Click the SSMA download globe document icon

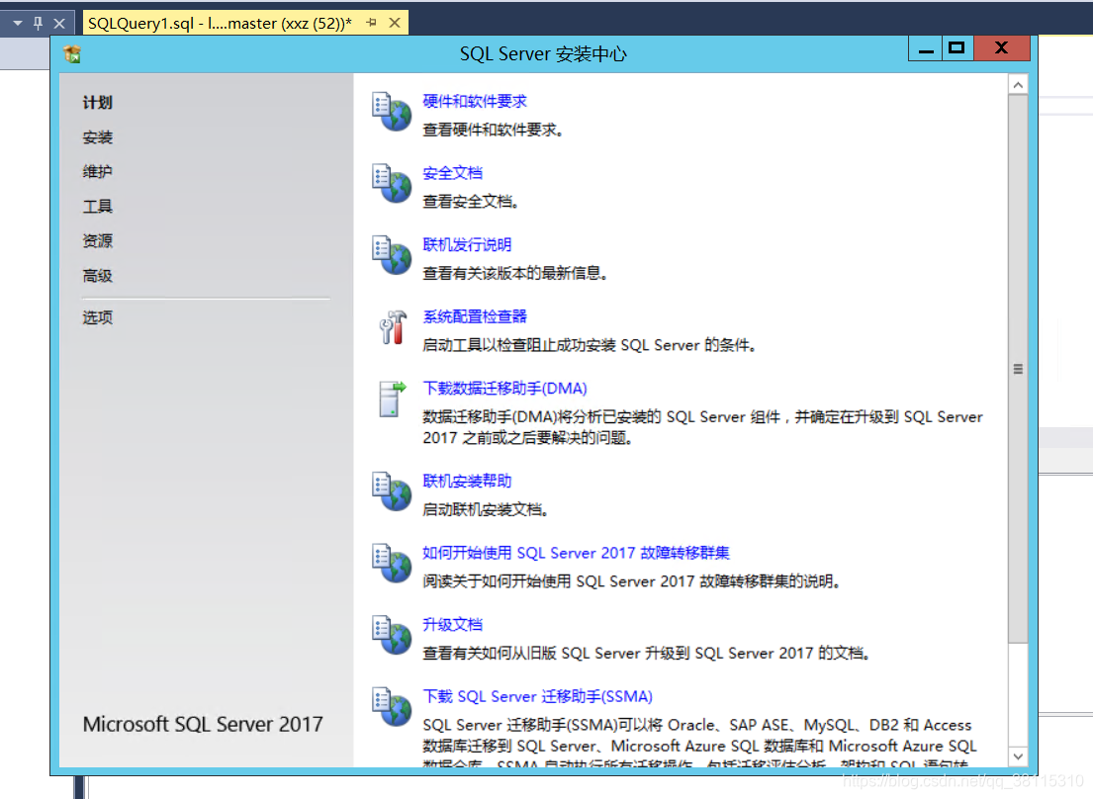pos(391,706)
